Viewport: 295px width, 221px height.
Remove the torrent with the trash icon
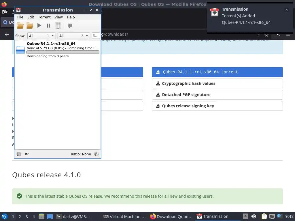pyautogui.click(x=58, y=26)
